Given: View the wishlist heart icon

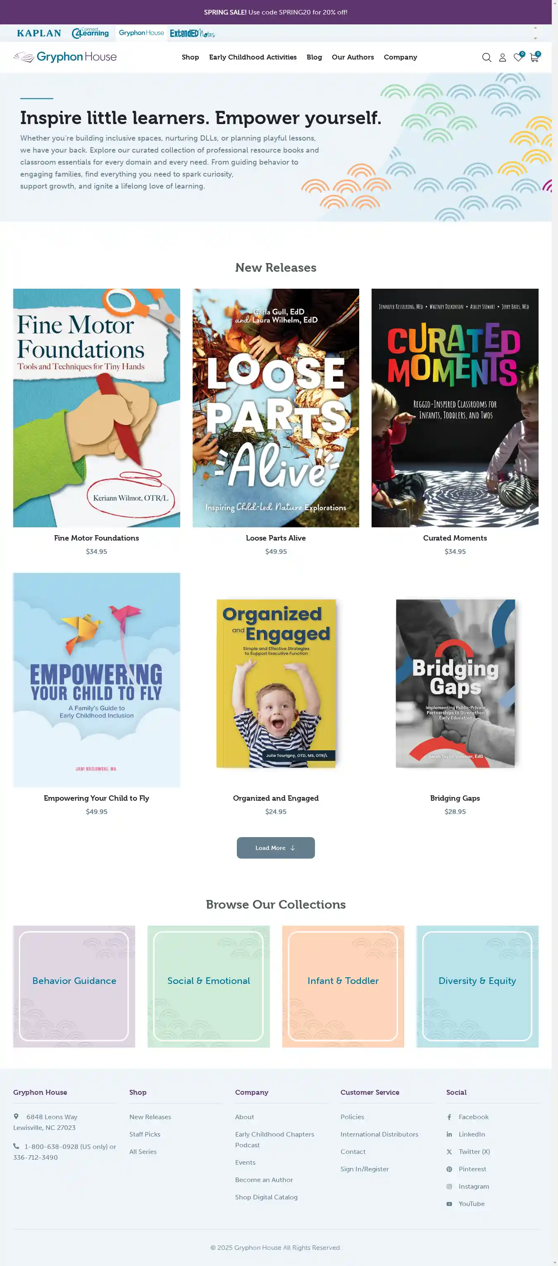Looking at the screenshot, I should 518,57.
